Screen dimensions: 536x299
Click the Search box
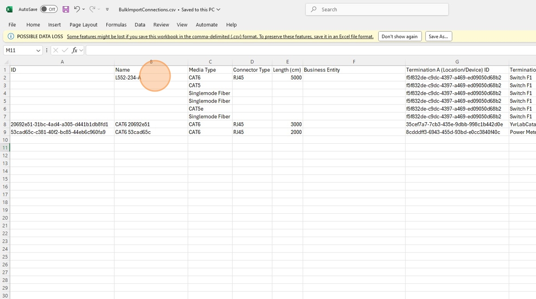(377, 9)
